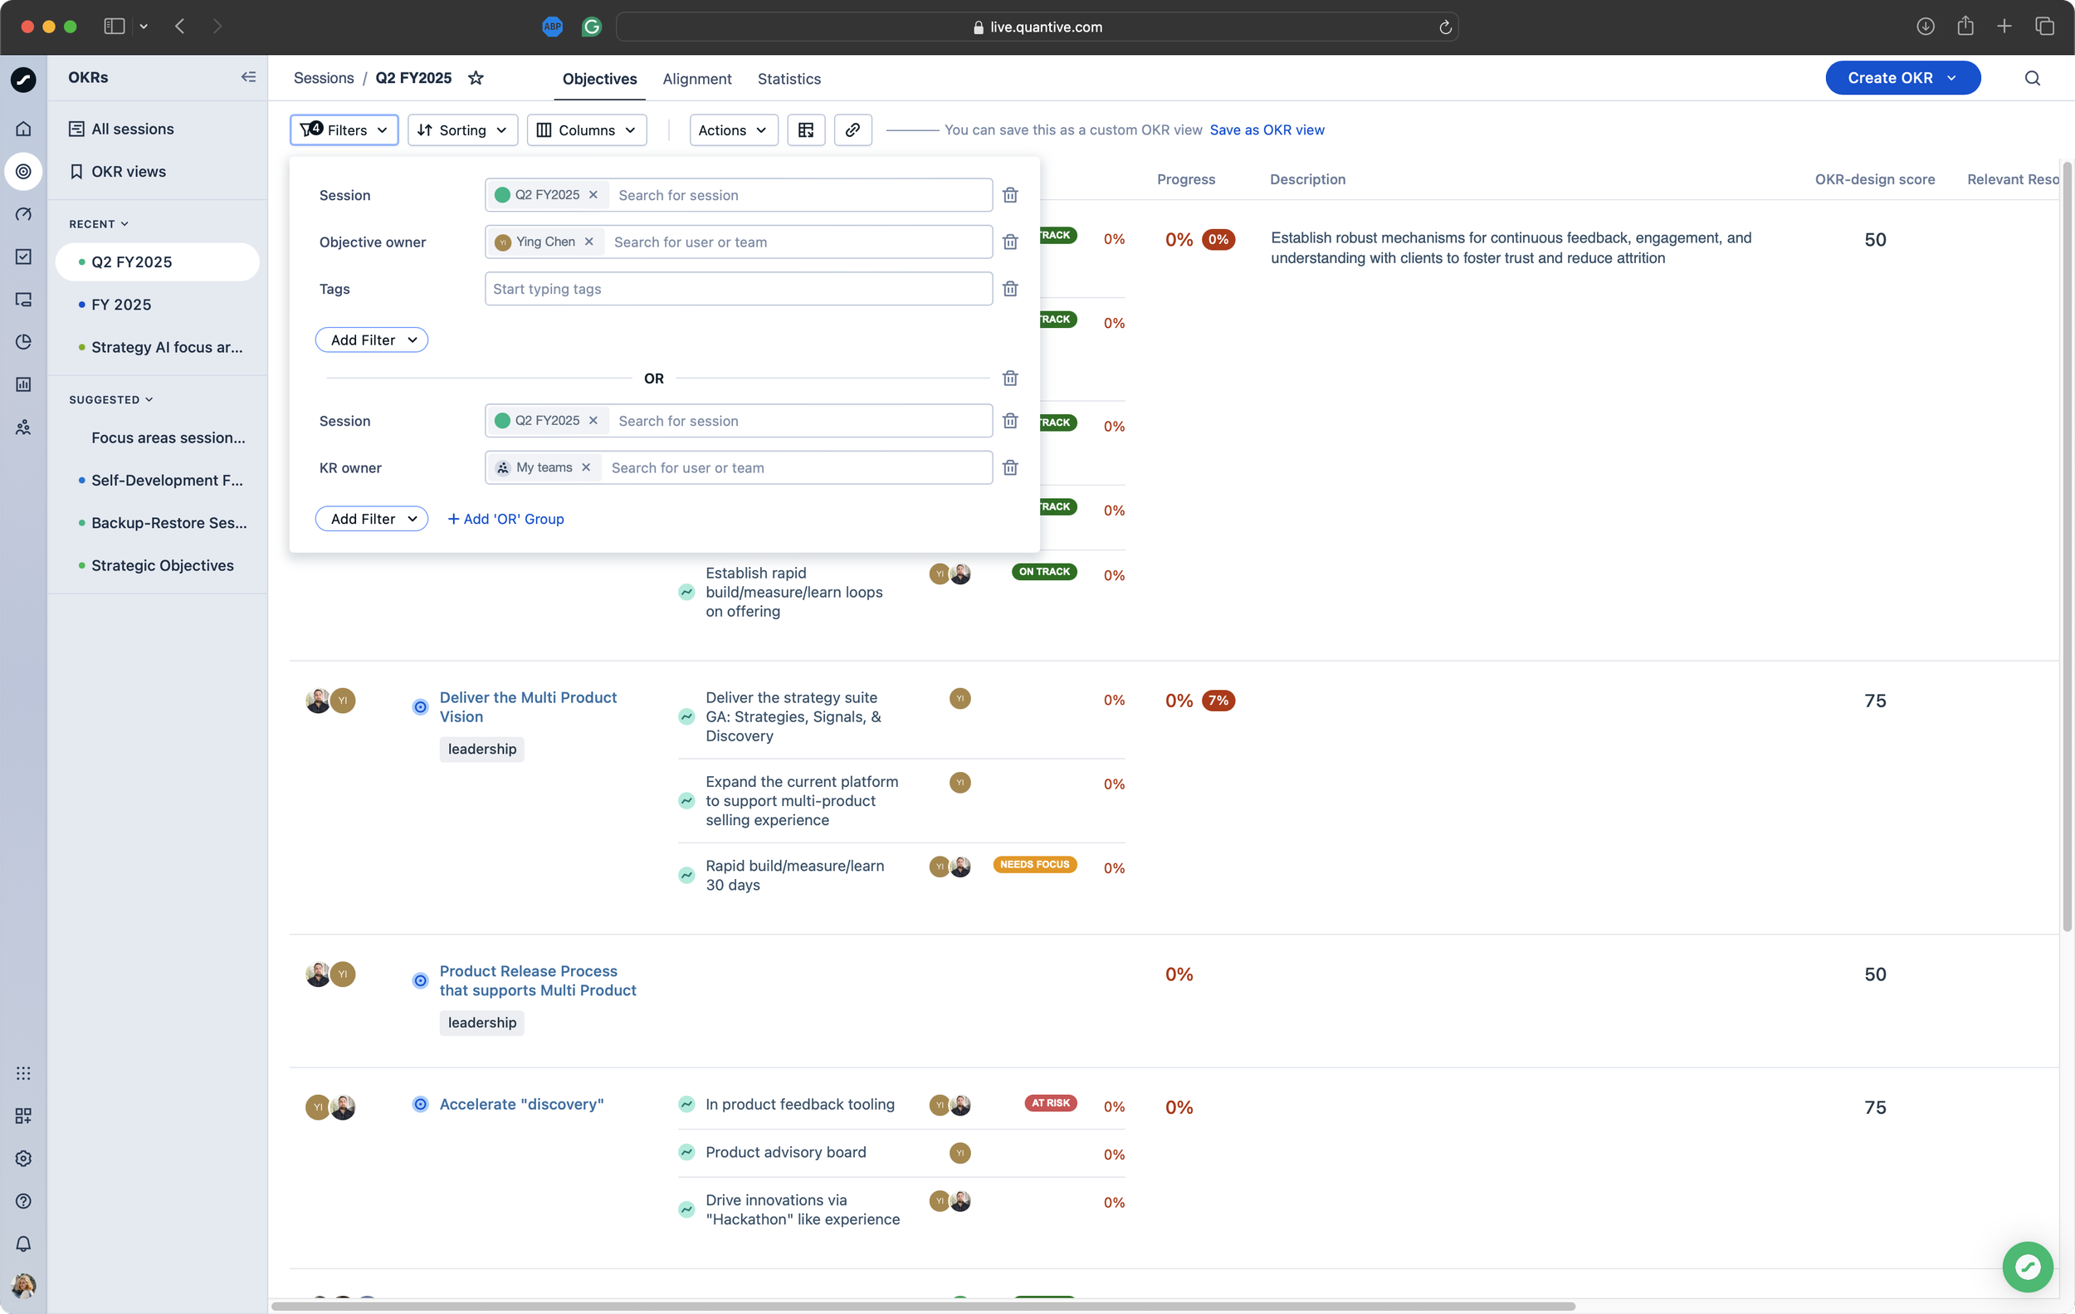
Task: Star the Q2 FY2025 session
Action: 476,78
